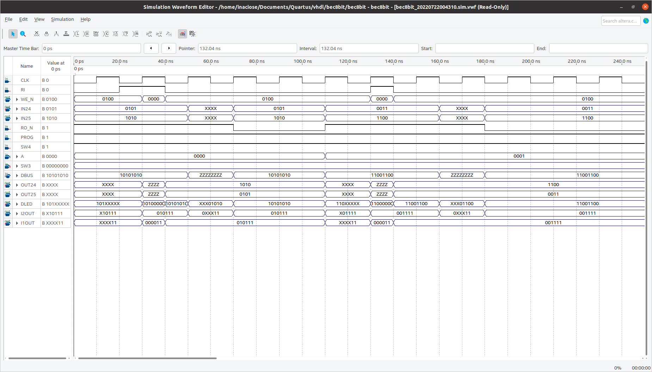The width and height of the screenshot is (652, 372).
Task: Apply Forcing High (1) tool
Action: click(56, 34)
